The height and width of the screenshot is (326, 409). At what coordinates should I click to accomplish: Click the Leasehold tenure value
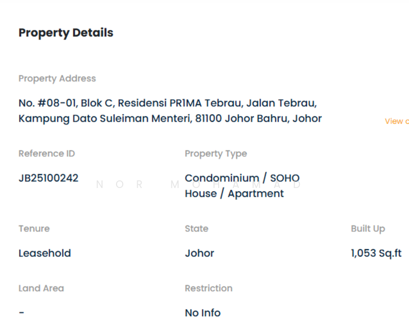pyautogui.click(x=44, y=253)
